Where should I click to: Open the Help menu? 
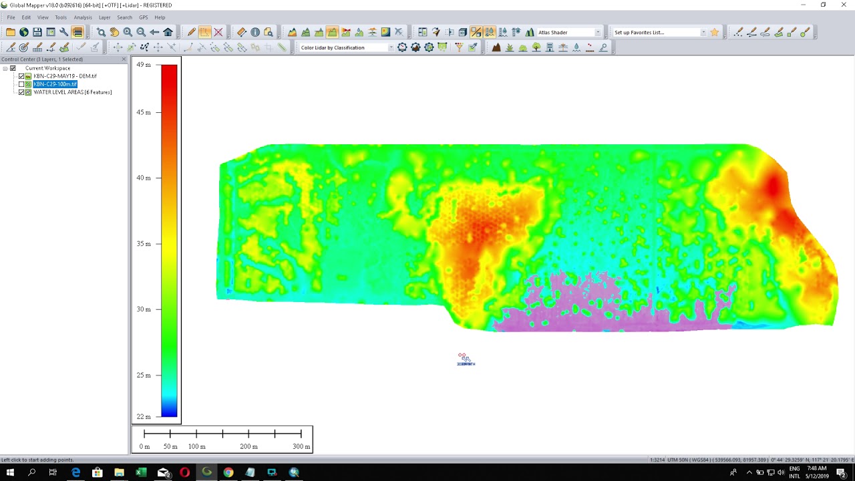pyautogui.click(x=160, y=17)
